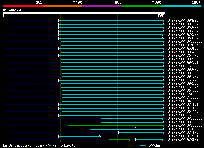Image resolution: width=204 pixels, height=148 pixels.
Task: Select hit label UniRef100_B4FPS6
Action: [x=183, y=101]
